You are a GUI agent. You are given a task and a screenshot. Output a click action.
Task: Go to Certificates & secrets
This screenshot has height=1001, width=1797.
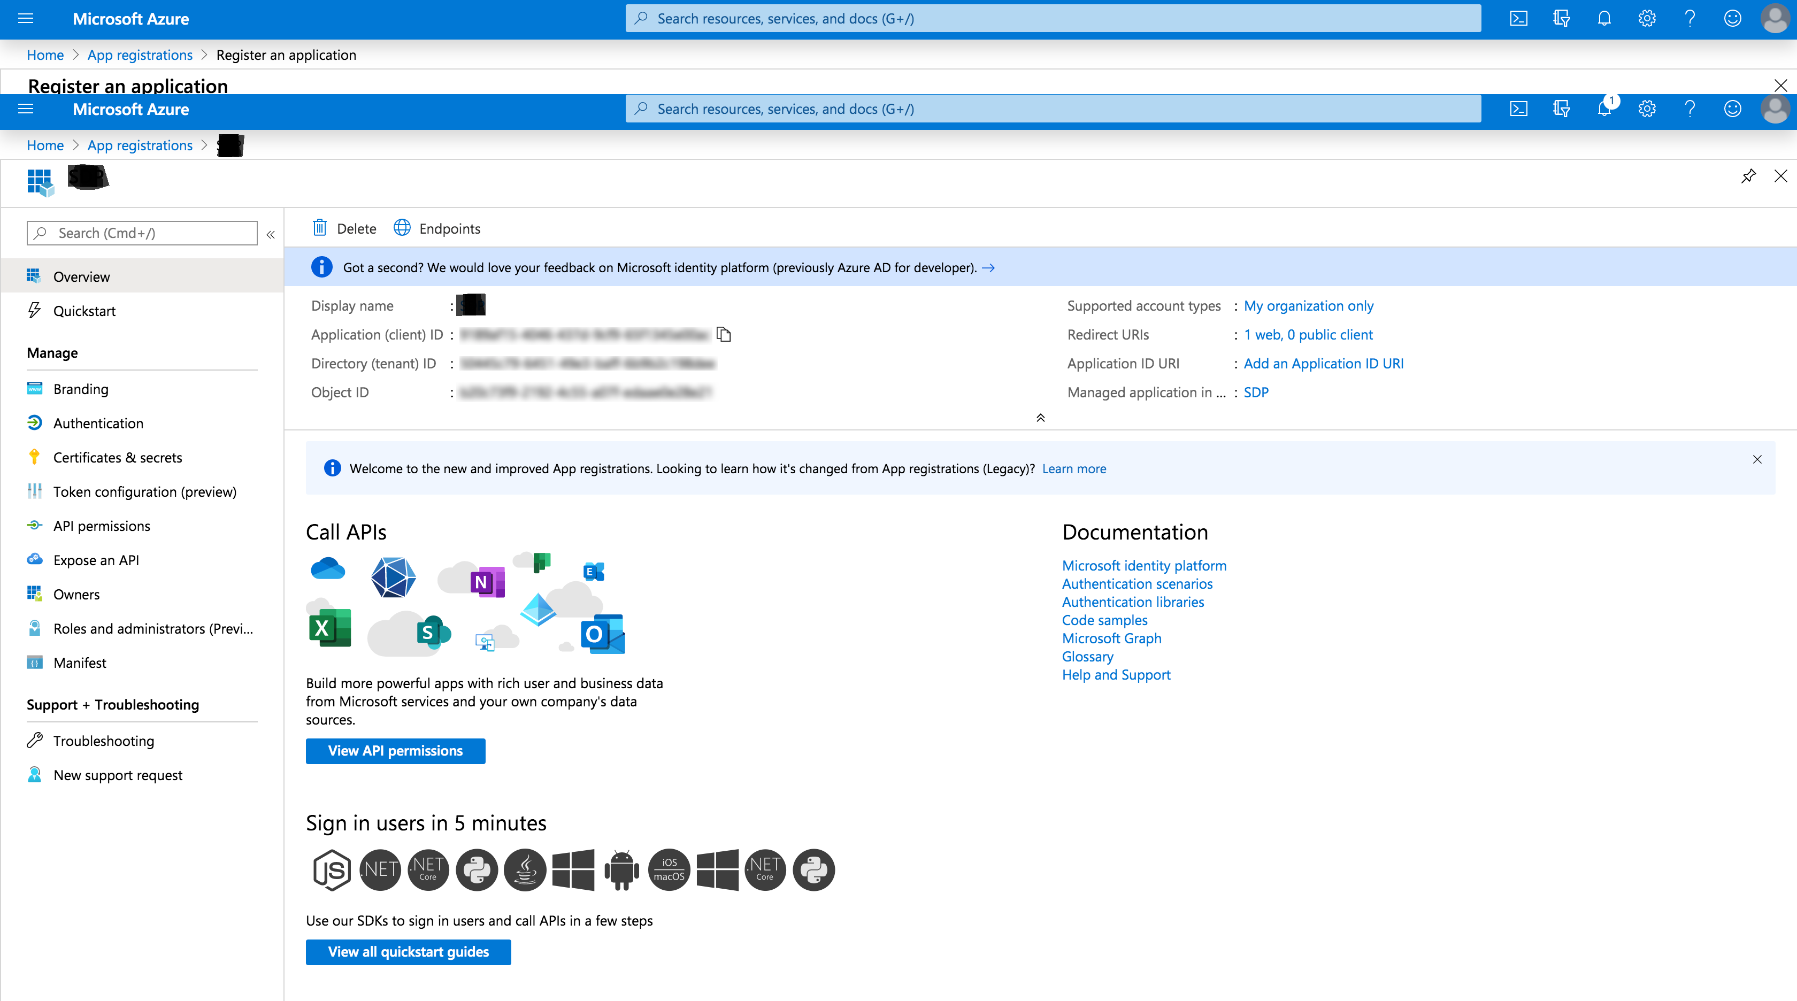[118, 458]
